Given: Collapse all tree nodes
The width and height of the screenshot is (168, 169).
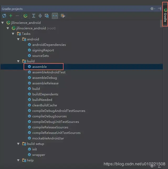Looking at the screenshot, I should 40,16.
